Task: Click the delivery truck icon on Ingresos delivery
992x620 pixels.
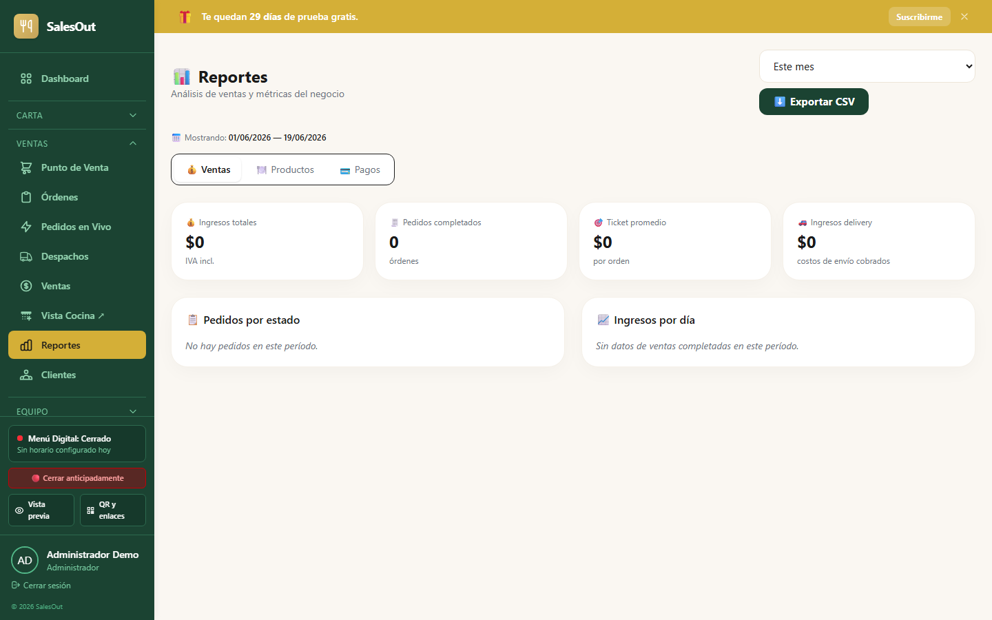Action: [802, 223]
